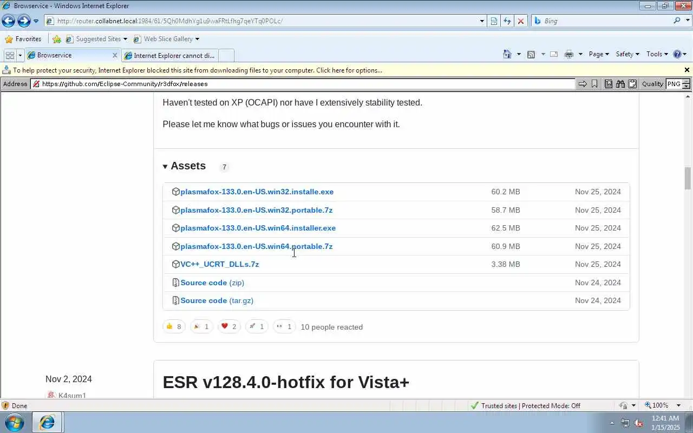The width and height of the screenshot is (693, 433).
Task: Click the 100% zoom level button
Action: tap(656, 405)
